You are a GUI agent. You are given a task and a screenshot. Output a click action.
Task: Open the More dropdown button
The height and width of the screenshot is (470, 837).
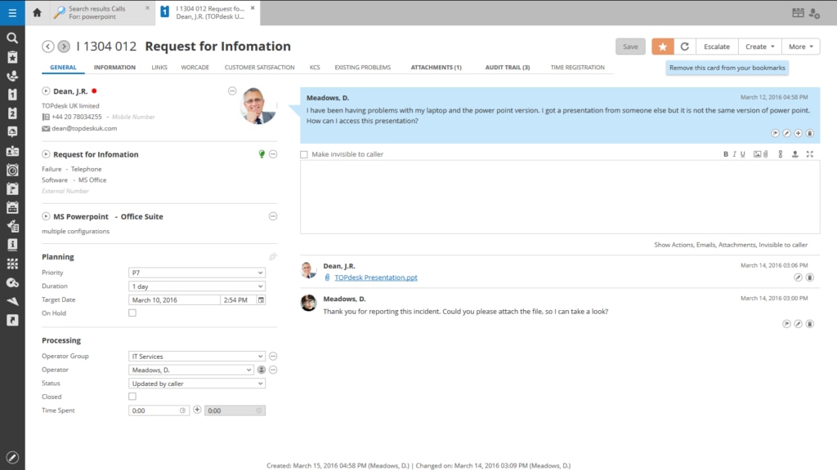point(801,47)
